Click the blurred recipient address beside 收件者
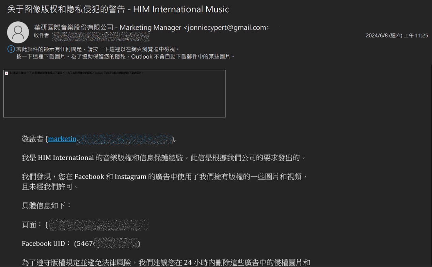 click(x=101, y=36)
